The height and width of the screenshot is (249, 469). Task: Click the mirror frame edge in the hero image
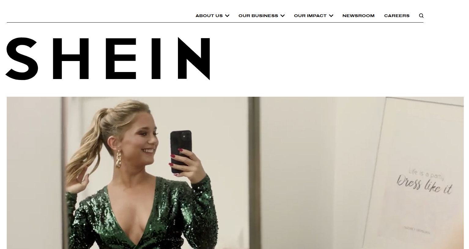[254, 173]
